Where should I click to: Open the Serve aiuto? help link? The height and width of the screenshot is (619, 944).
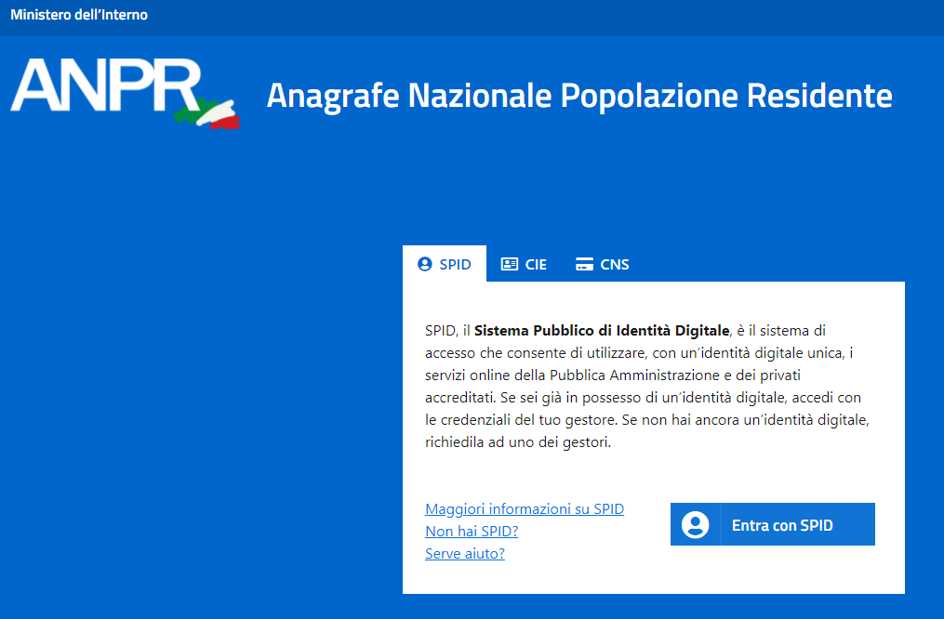coord(464,553)
